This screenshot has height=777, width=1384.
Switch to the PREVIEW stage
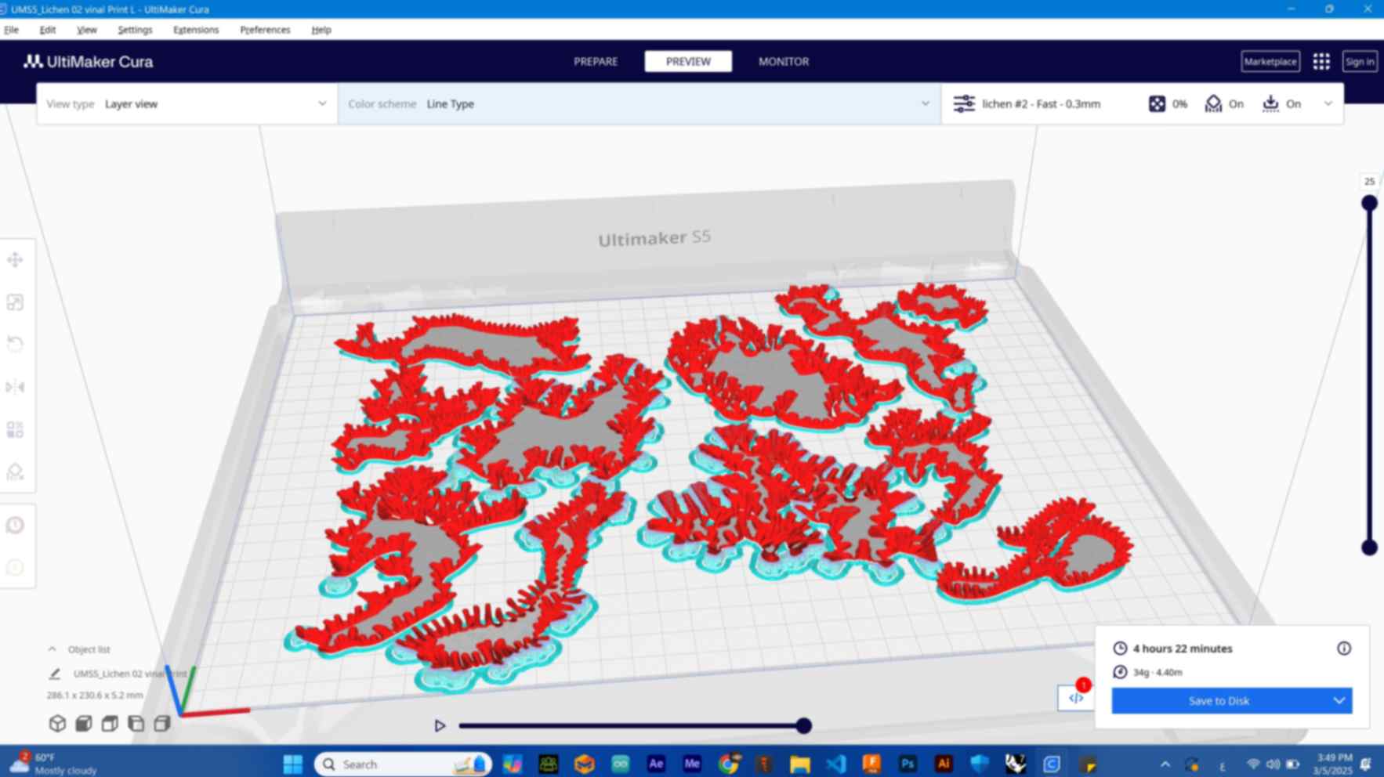pos(688,61)
